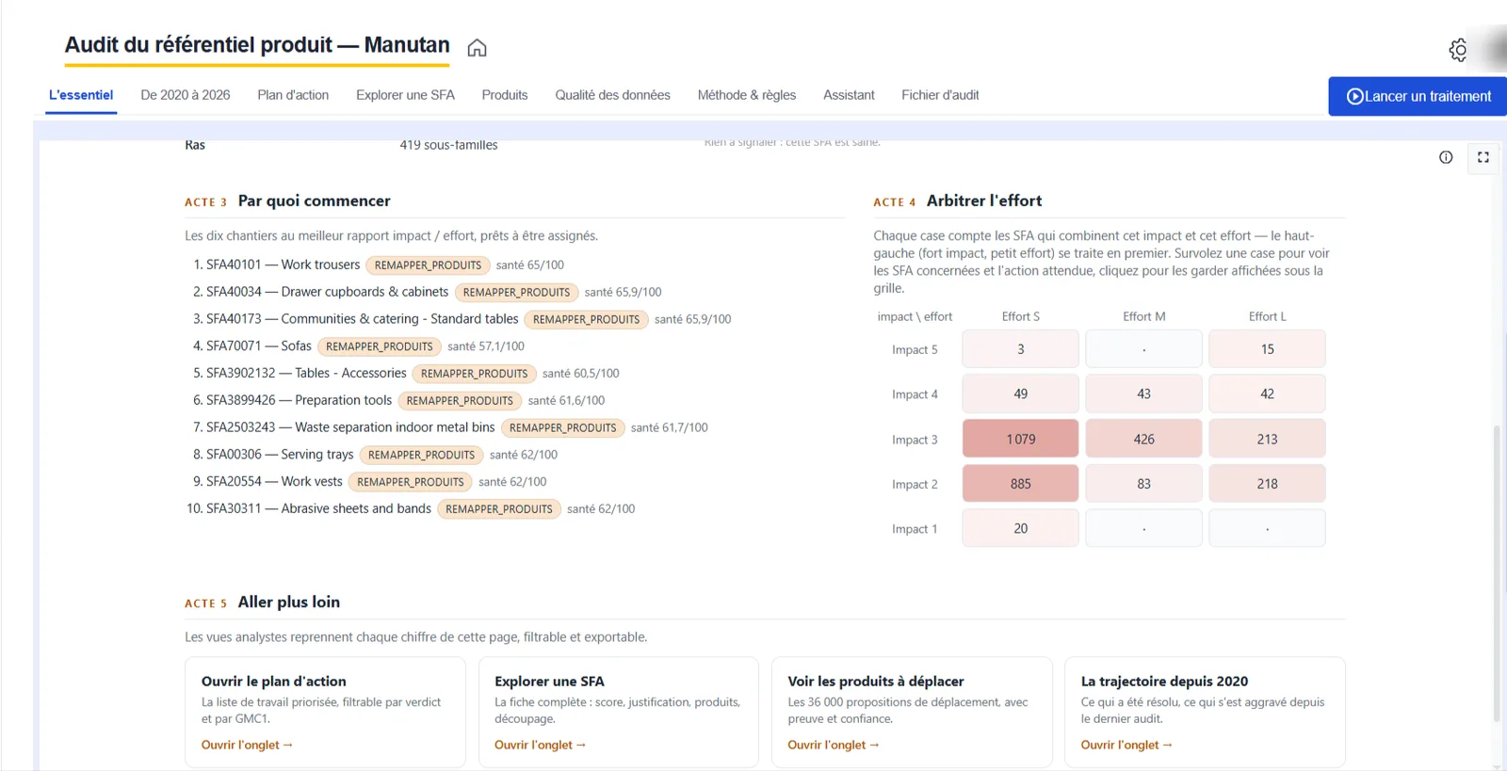
Task: Click the info circle icon
Action: 1446,157
